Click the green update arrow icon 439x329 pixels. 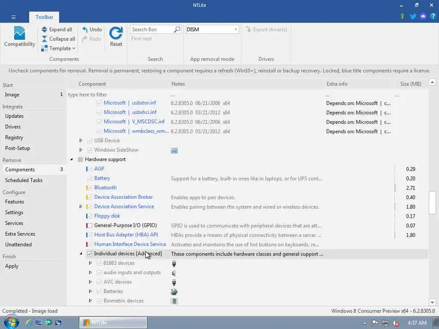coord(403,16)
